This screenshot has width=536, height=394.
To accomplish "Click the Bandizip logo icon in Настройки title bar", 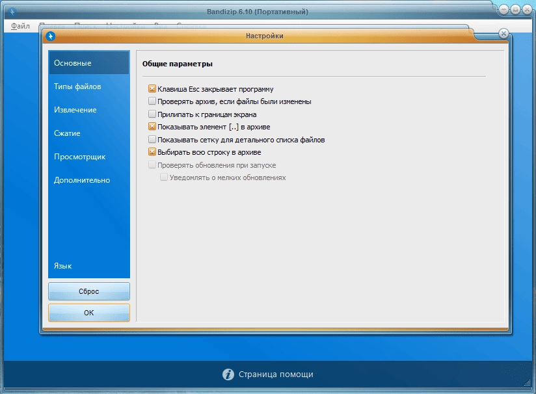I will 51,36.
